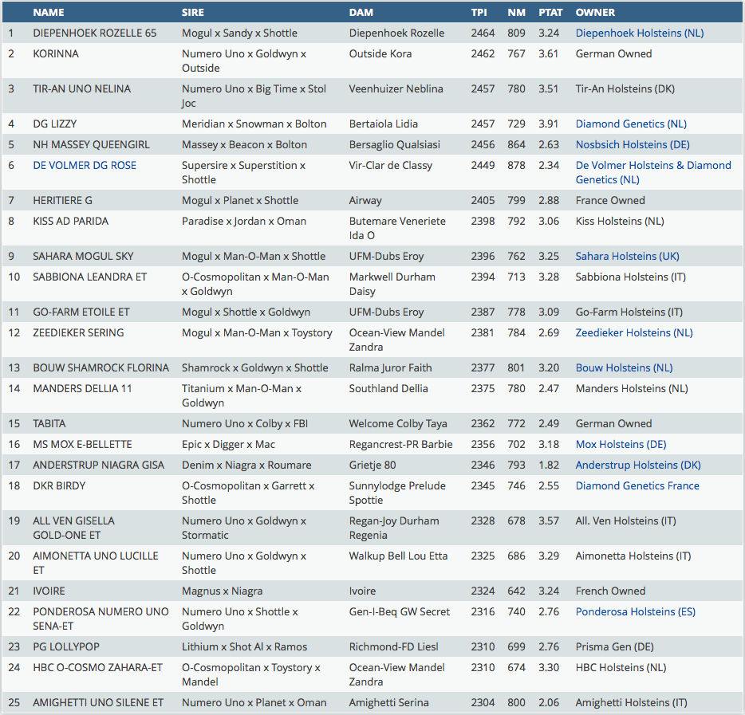Click Ponderosa Holsteins (ES) link

click(635, 612)
